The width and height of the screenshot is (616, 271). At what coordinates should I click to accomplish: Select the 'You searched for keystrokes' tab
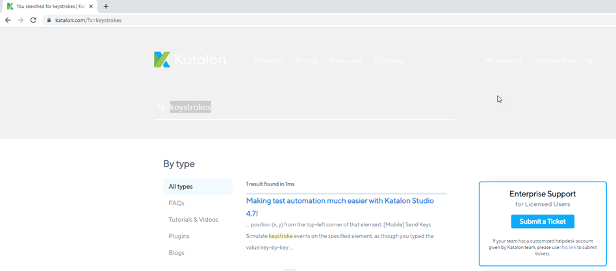(50, 6)
